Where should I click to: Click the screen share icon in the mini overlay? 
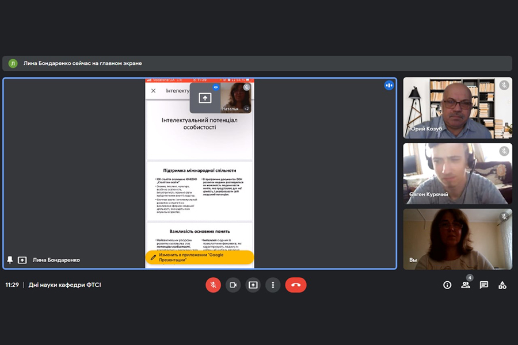[205, 98]
